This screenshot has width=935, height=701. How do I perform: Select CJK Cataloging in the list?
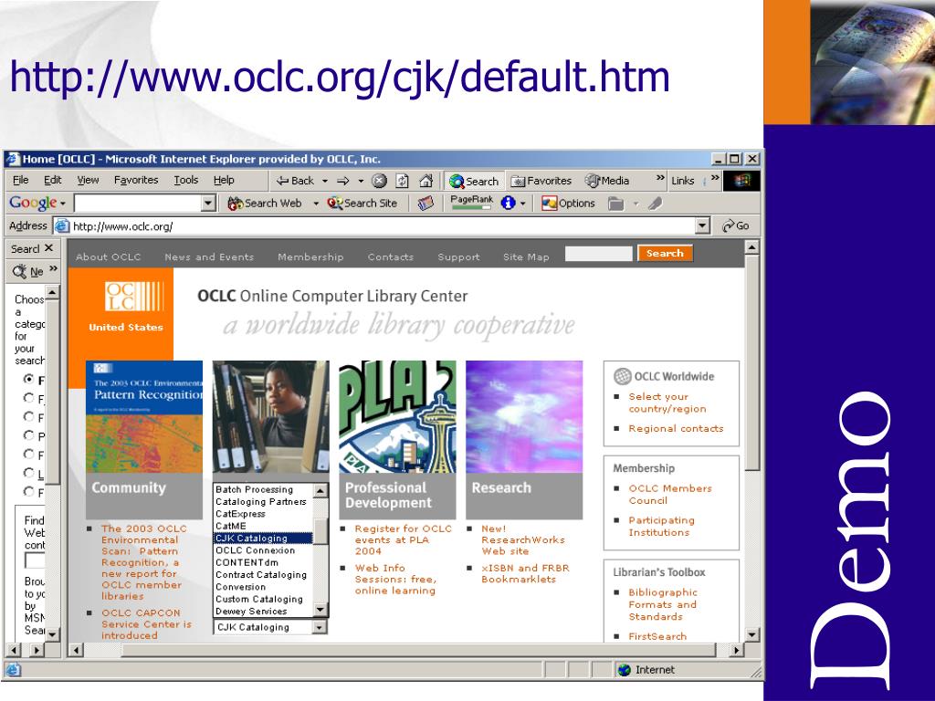(x=263, y=539)
